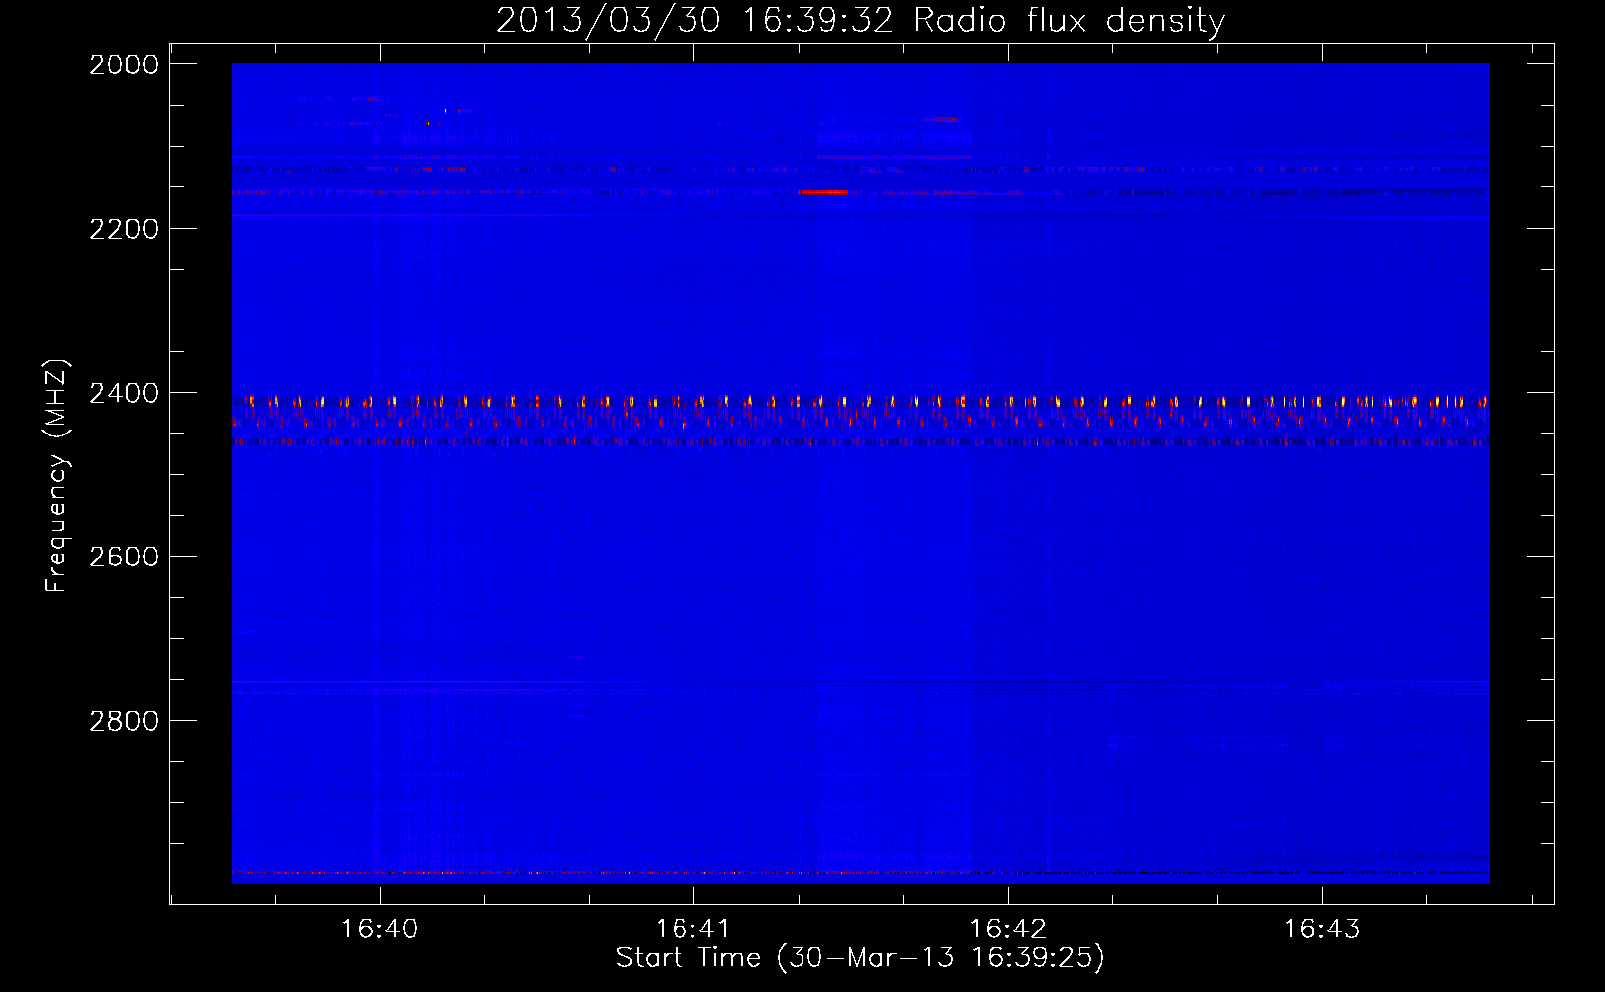Click the 2600 frequency tick label
This screenshot has height=992, width=1605.
click(124, 557)
